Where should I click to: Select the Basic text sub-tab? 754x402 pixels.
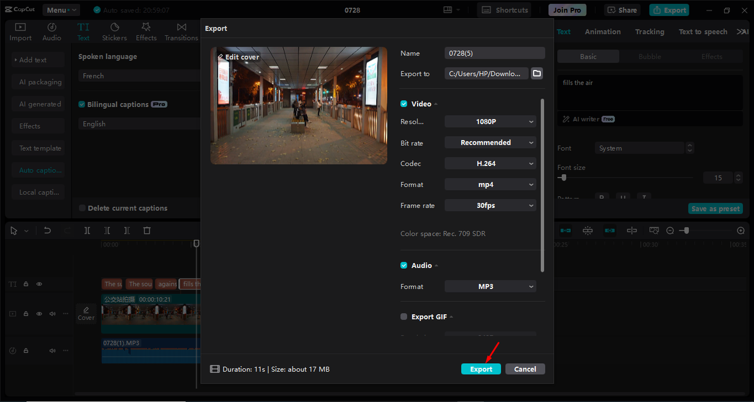coord(588,57)
